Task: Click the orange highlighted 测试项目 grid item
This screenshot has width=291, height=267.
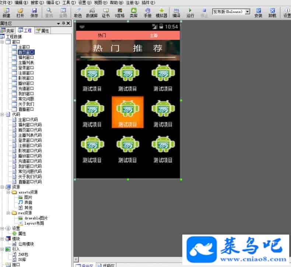Action: pos(127,112)
